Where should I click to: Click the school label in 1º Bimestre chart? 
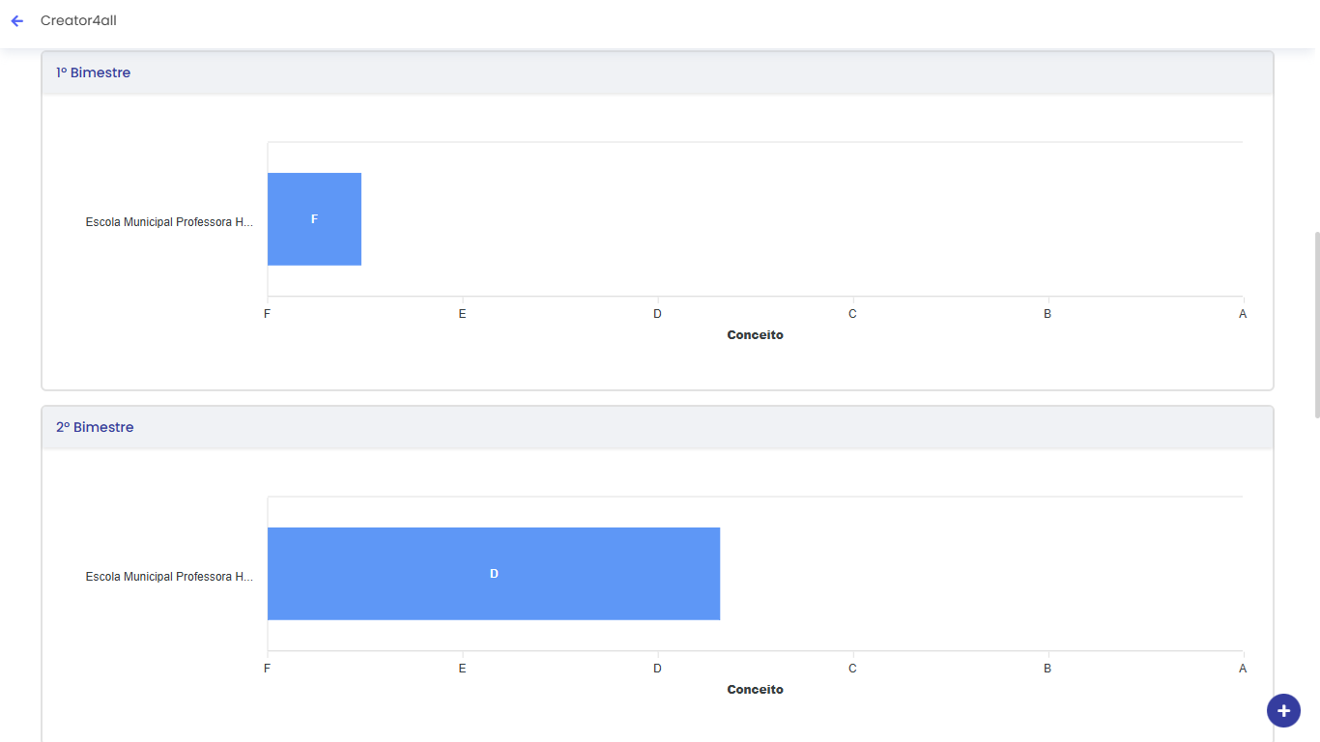tap(169, 222)
